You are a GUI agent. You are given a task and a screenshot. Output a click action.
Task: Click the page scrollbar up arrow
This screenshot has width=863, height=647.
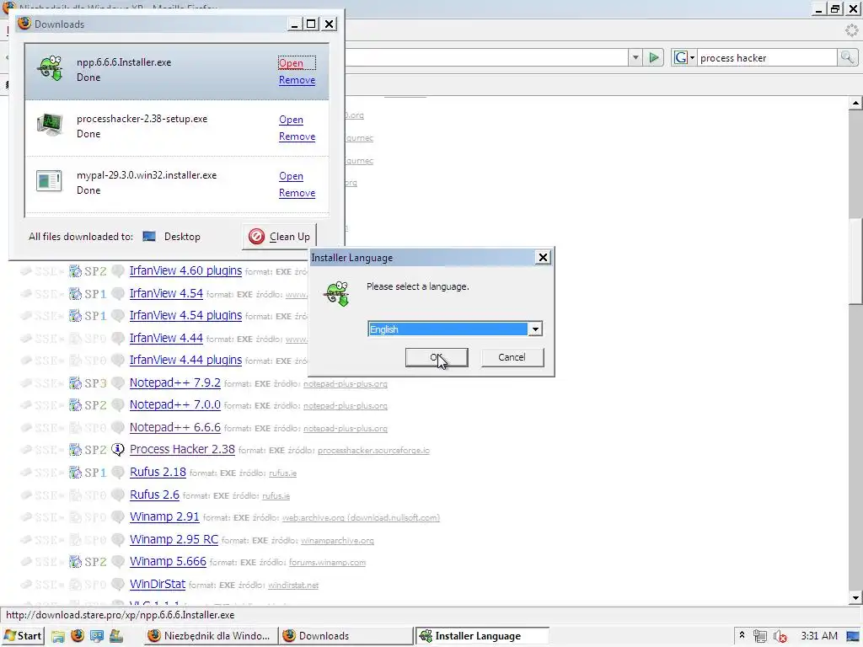click(x=855, y=103)
